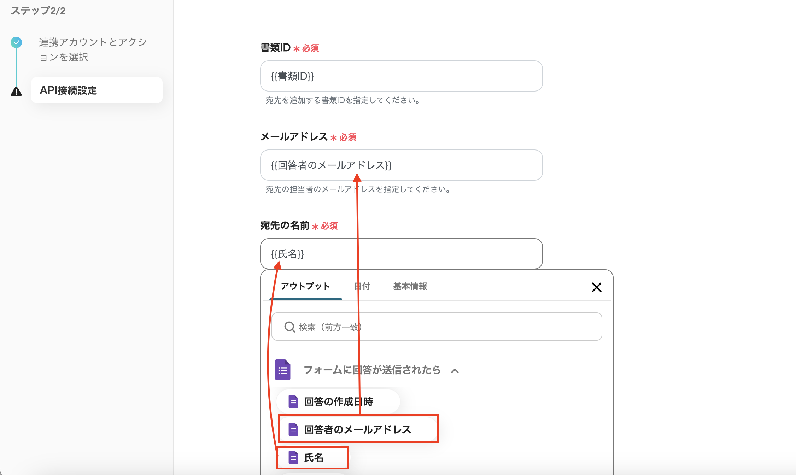796x475 pixels.
Task: Click the completed step checkmark icon
Action: coord(16,42)
